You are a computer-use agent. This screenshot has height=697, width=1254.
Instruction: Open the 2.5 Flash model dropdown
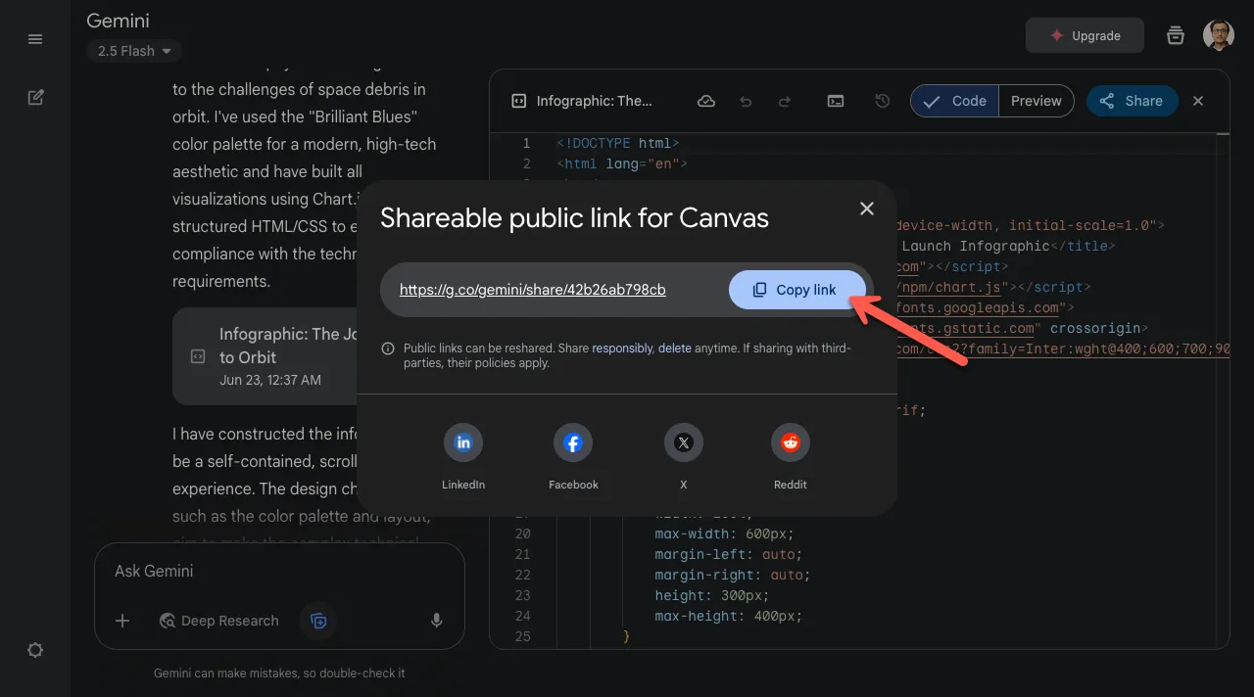coord(133,51)
